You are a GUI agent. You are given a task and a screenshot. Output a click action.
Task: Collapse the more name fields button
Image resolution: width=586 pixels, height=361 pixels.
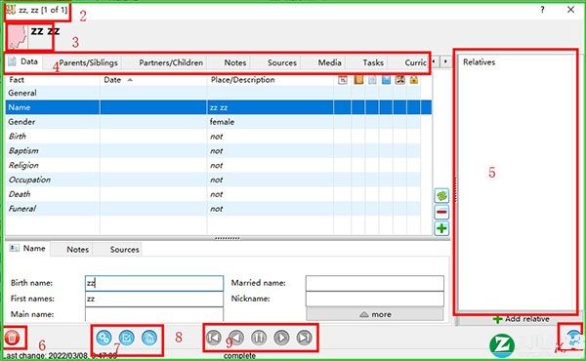point(375,314)
